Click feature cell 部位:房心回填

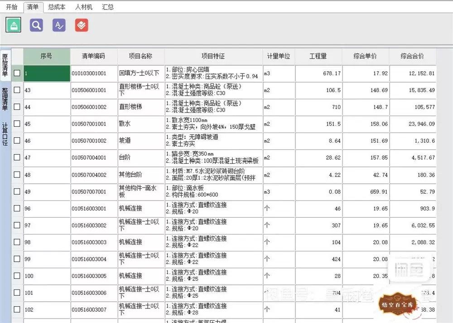[213, 73]
